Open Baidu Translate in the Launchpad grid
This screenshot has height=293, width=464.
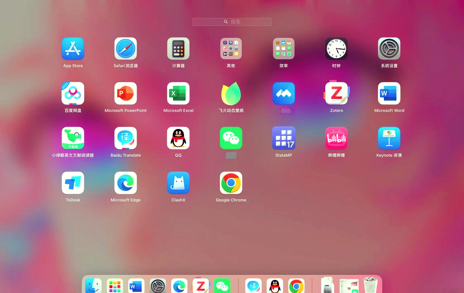(126, 138)
